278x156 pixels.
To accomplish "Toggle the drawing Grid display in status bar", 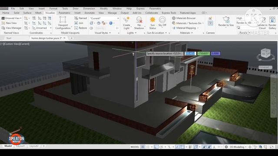I will [143, 147].
